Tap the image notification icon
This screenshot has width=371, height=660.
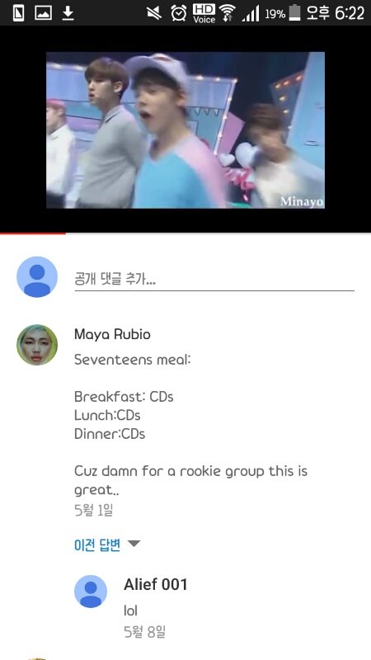click(x=44, y=13)
